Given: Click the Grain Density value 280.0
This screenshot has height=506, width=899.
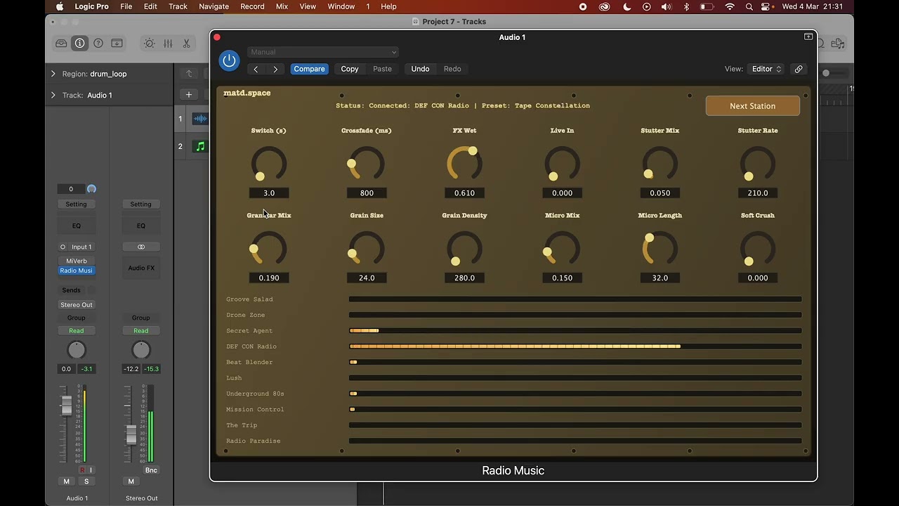Looking at the screenshot, I should coord(464,278).
